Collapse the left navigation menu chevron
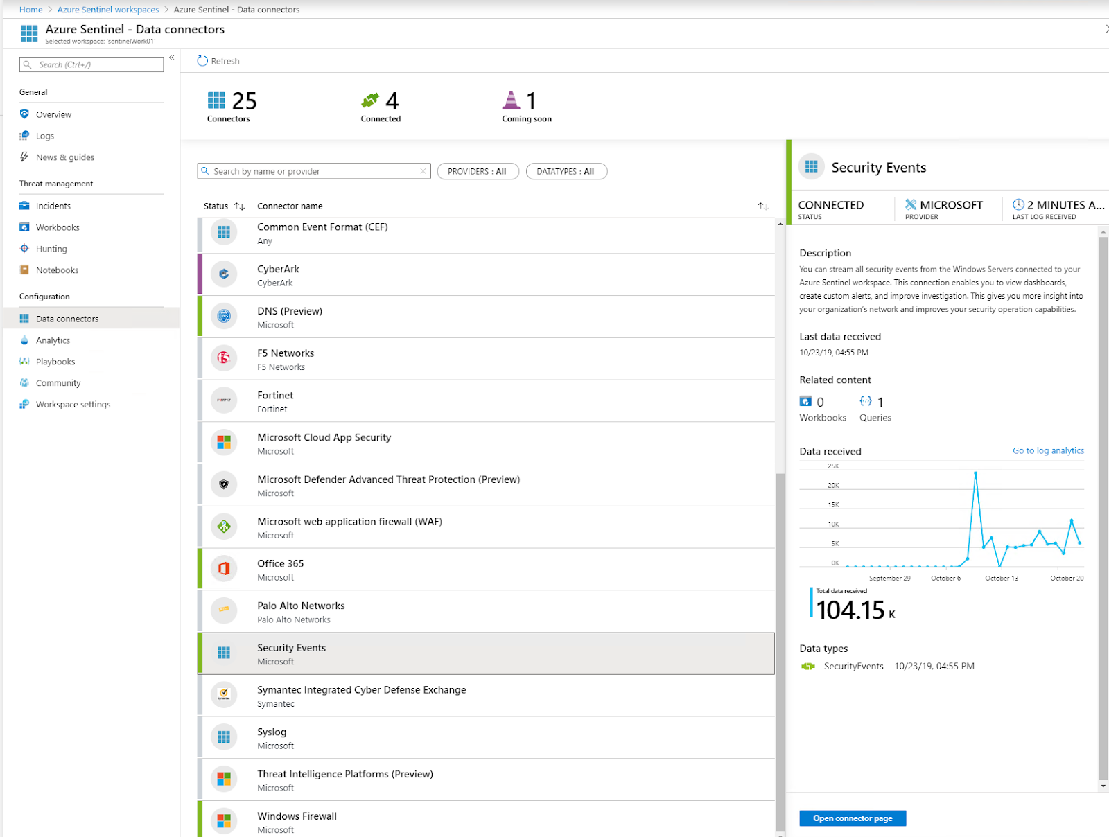Screen dimensions: 1109x837 pyautogui.click(x=172, y=58)
